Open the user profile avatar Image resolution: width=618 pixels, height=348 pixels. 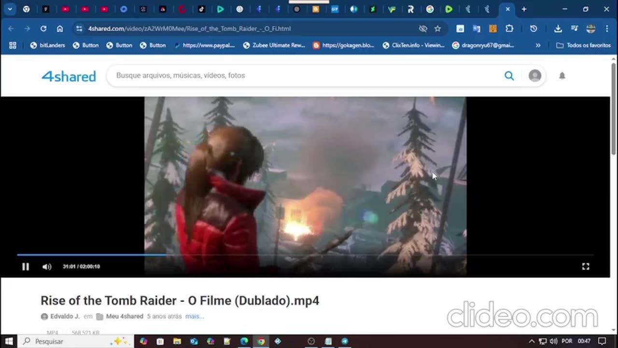coord(534,75)
